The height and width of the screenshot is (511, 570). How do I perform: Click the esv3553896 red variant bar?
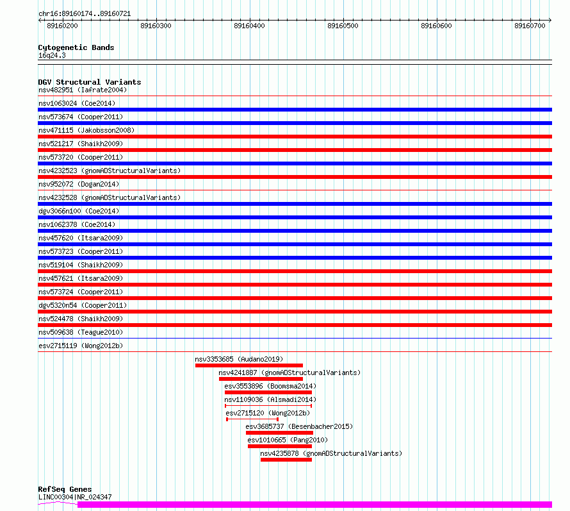(268, 392)
